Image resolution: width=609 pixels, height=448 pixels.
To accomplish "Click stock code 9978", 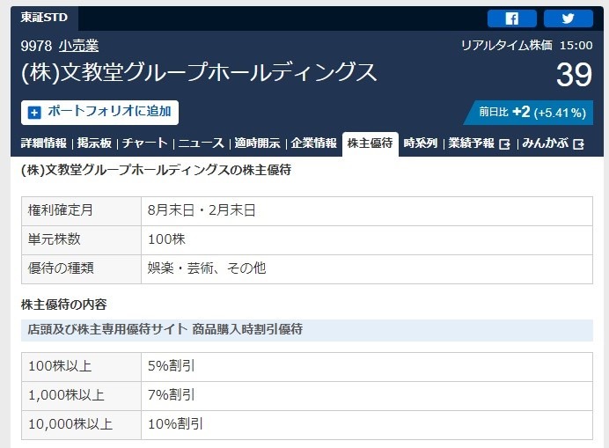I will (36, 46).
